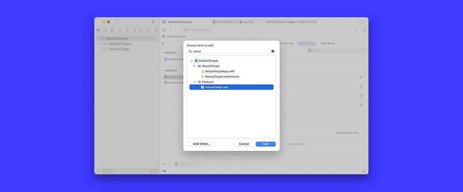Click the Add Other... button
Screen dimensions: 463x192
click(201, 144)
